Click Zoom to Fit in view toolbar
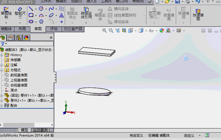Image resolution: width=221 pixels, height=140 pixels. [104, 30]
